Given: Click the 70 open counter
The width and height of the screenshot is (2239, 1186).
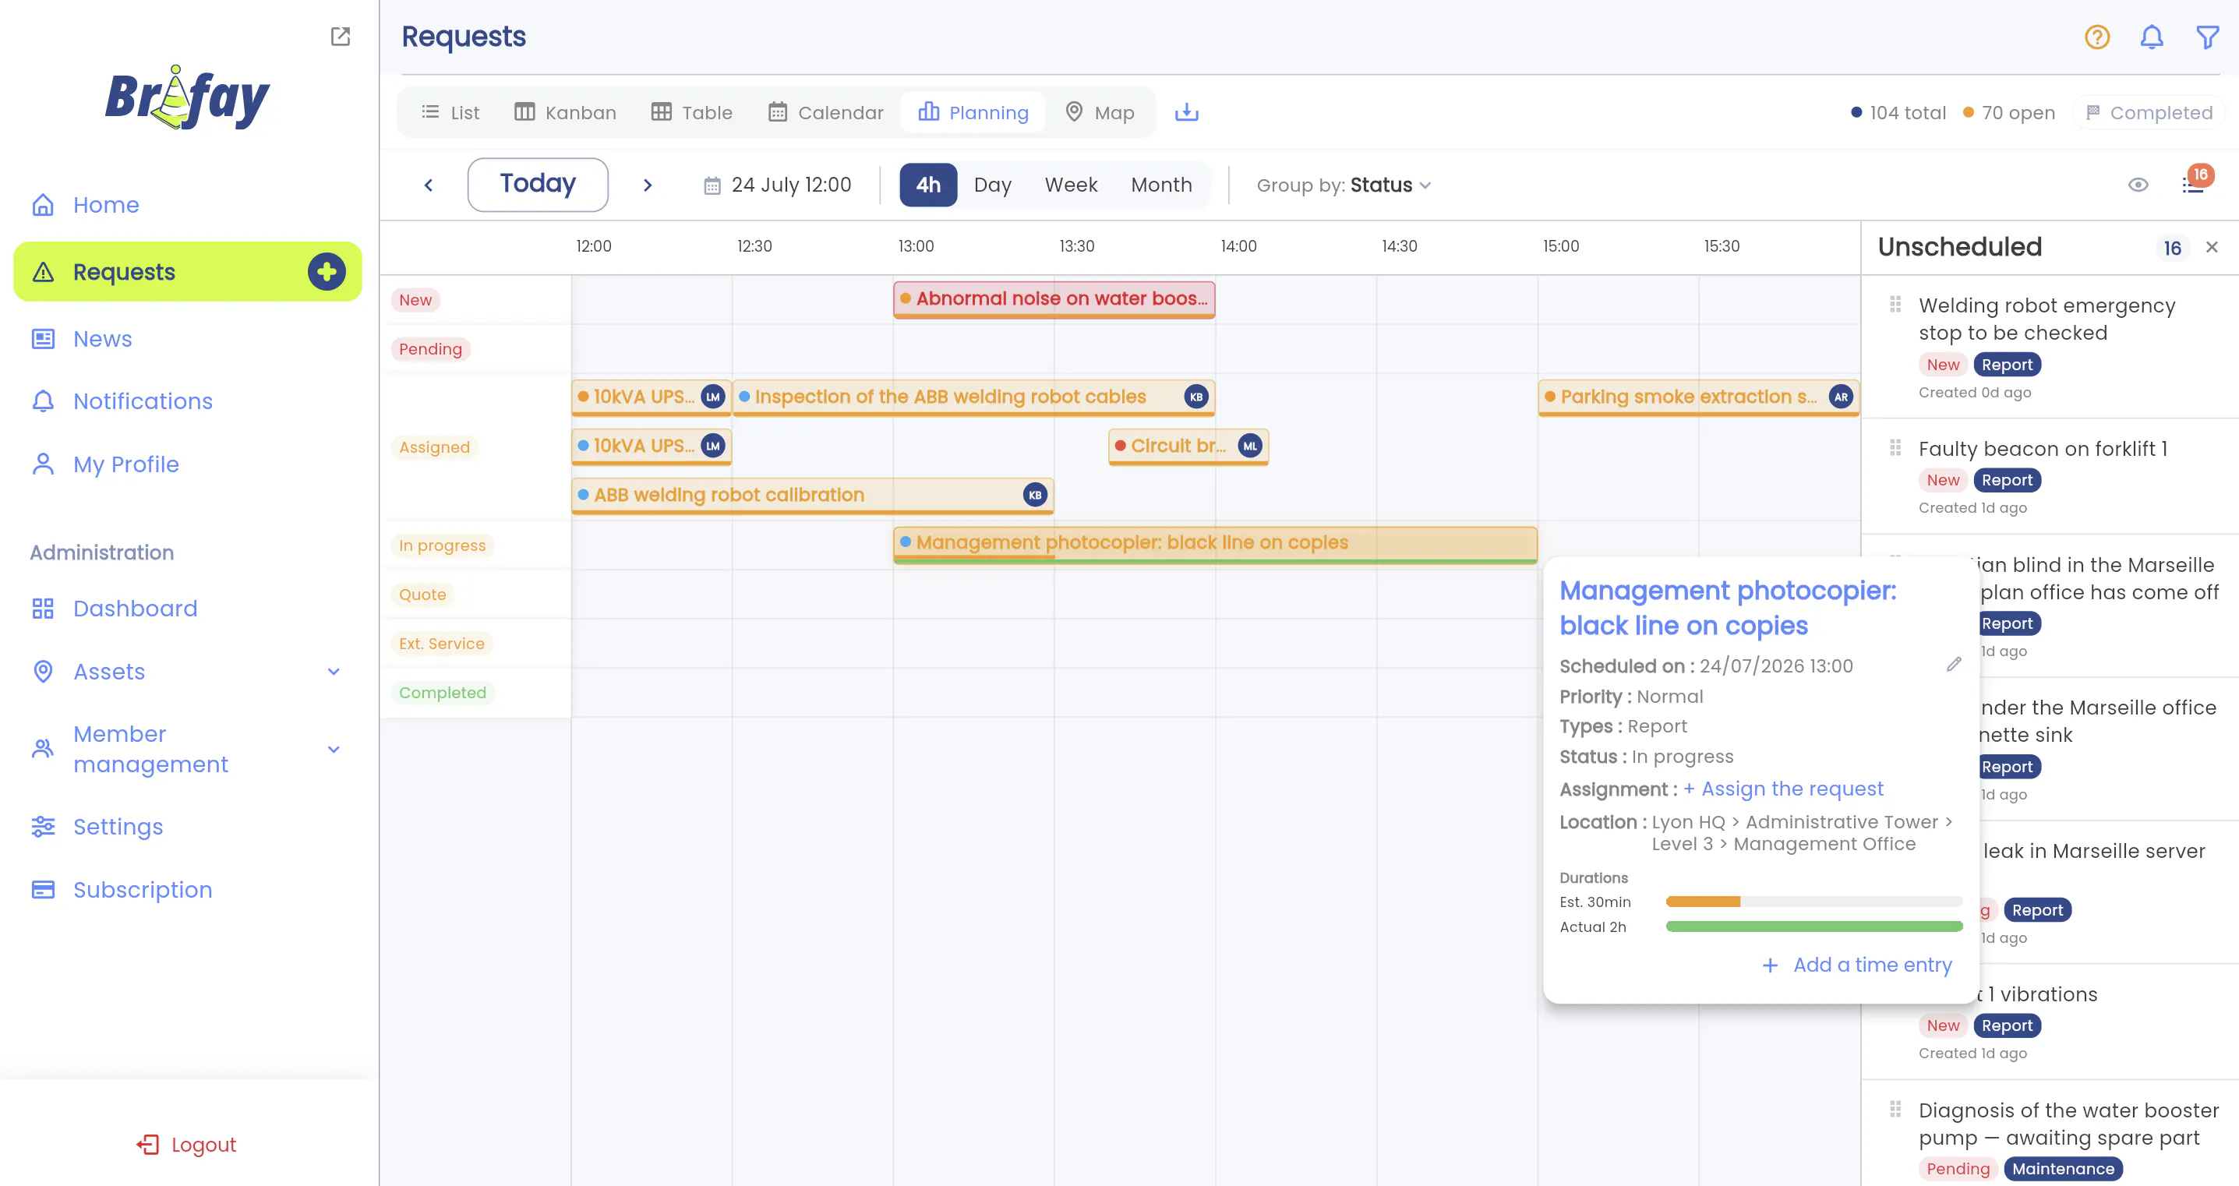Looking at the screenshot, I should 2008,113.
